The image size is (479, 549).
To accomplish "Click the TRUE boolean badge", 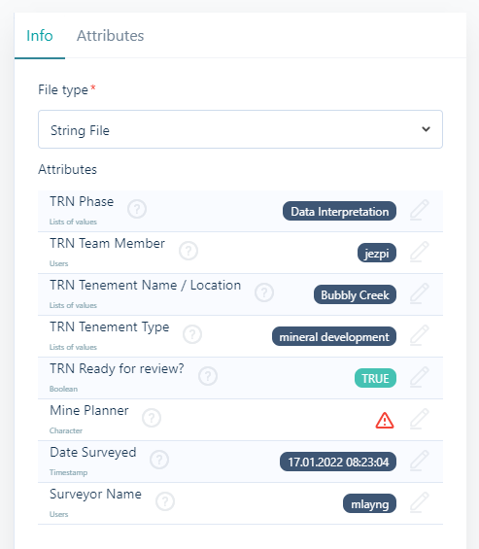I will pos(375,379).
